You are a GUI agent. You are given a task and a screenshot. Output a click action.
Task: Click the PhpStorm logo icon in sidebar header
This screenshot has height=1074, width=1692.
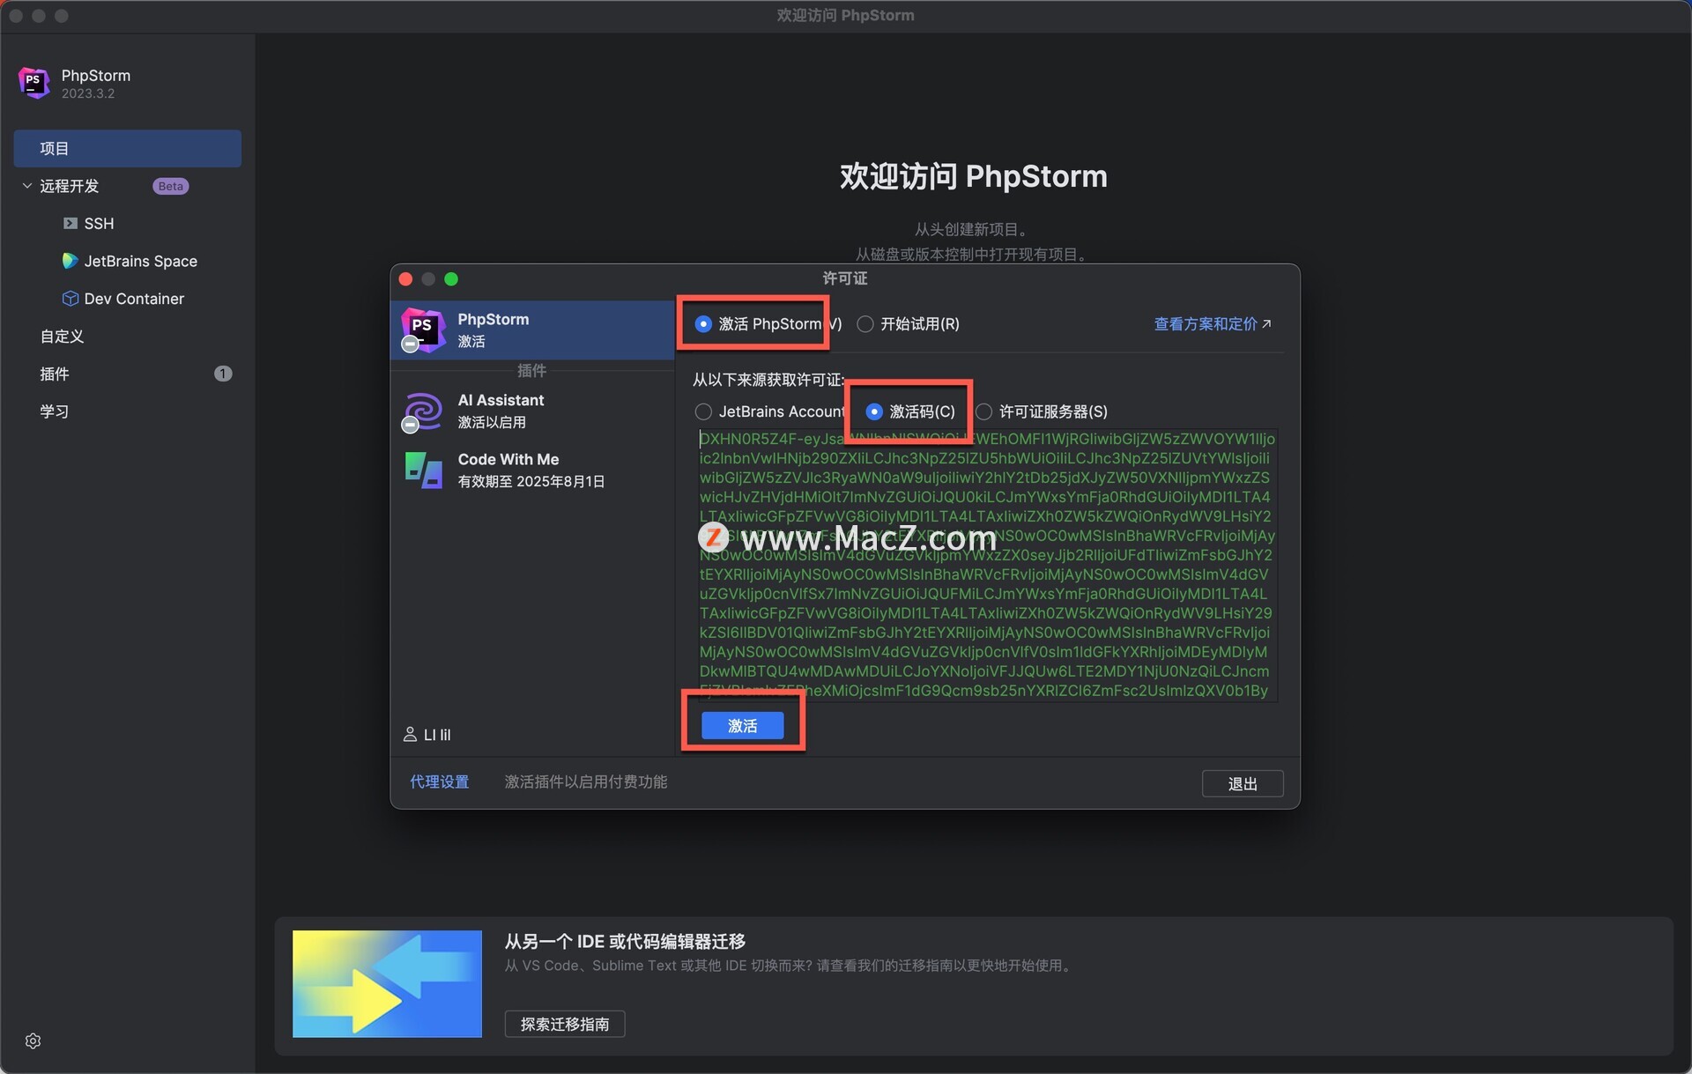33,83
